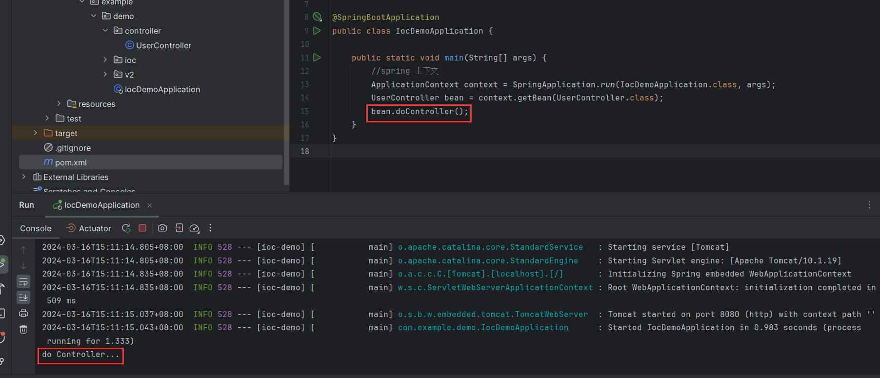The width and height of the screenshot is (880, 378).
Task: Stop the running application with the red square
Action: 142,228
